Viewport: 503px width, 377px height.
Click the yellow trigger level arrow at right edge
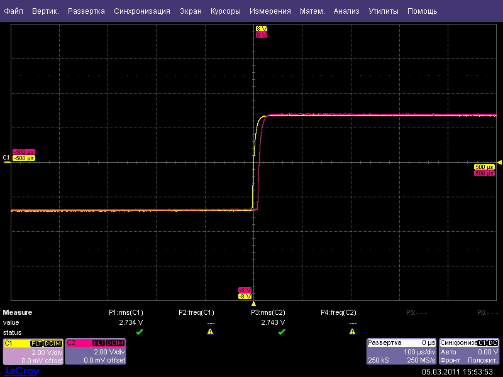coord(499,162)
